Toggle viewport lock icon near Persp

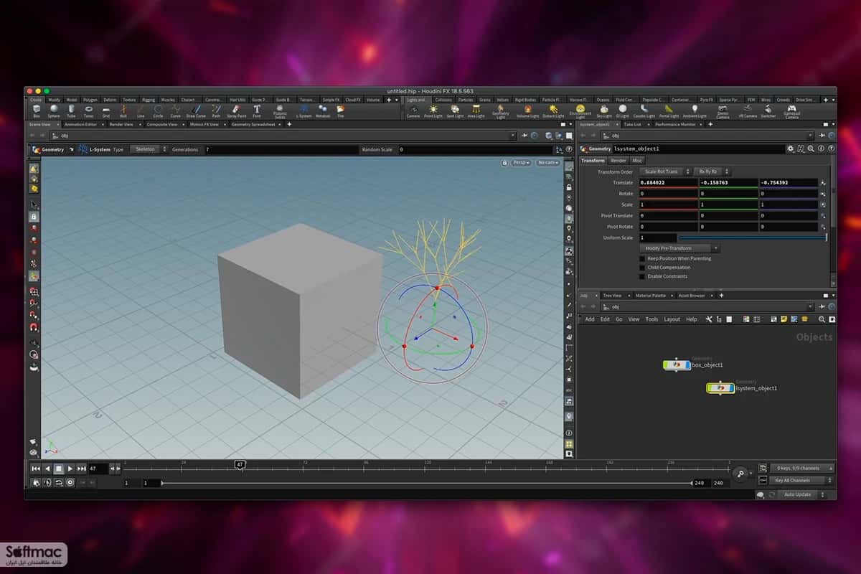tap(505, 163)
